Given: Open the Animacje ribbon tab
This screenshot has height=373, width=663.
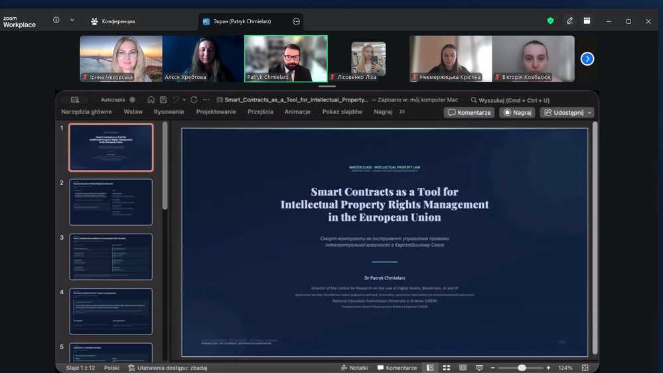Looking at the screenshot, I should coord(297,112).
